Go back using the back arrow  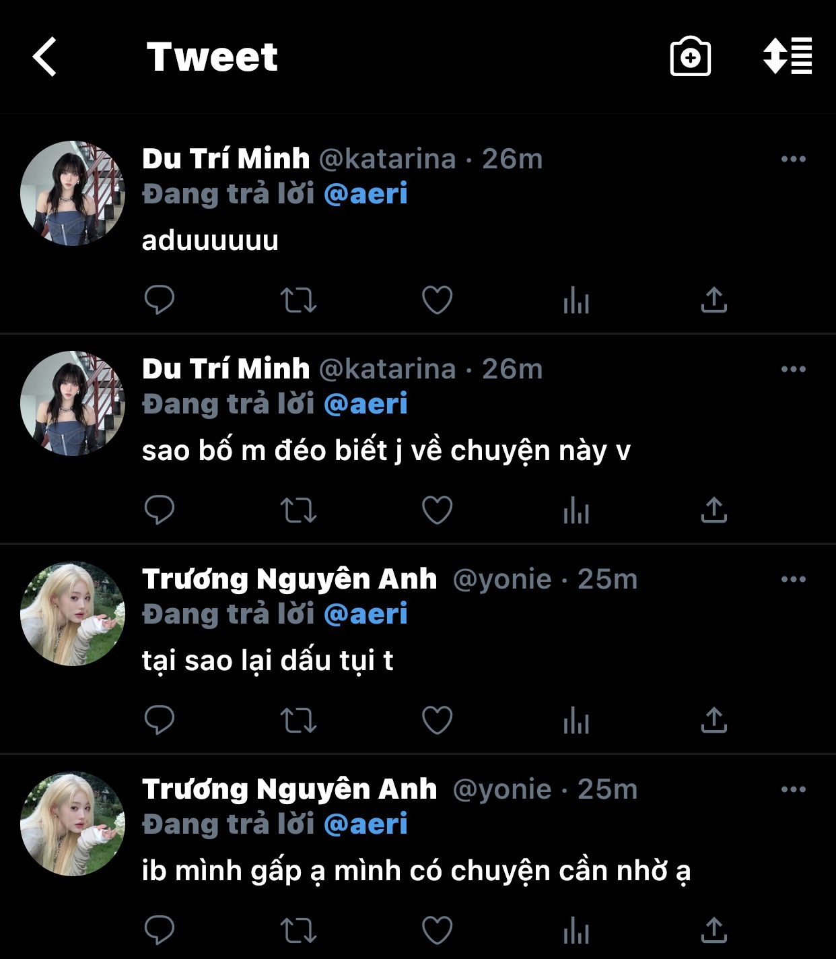click(x=45, y=57)
